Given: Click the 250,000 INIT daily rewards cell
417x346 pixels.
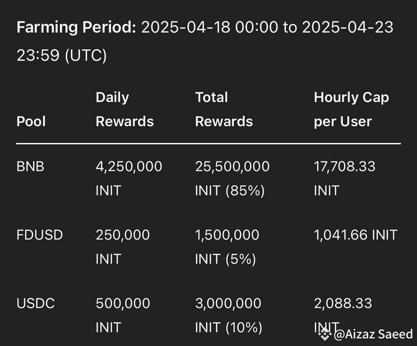Looking at the screenshot, I should point(123,246).
